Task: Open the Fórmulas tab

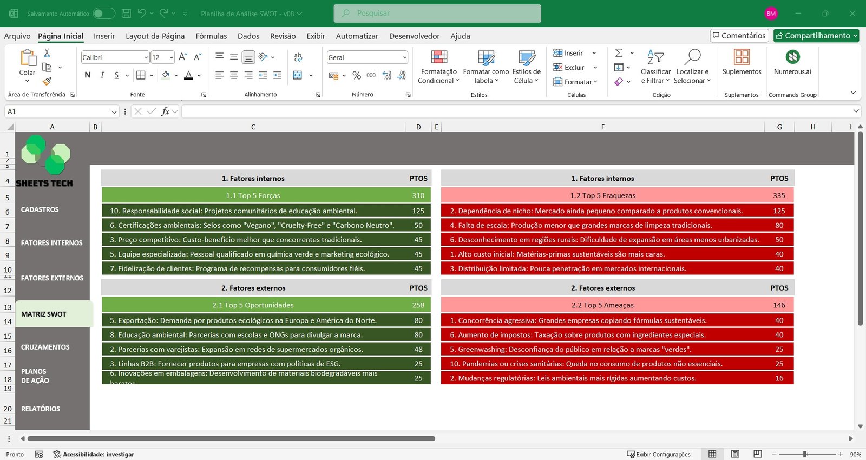Action: [211, 36]
